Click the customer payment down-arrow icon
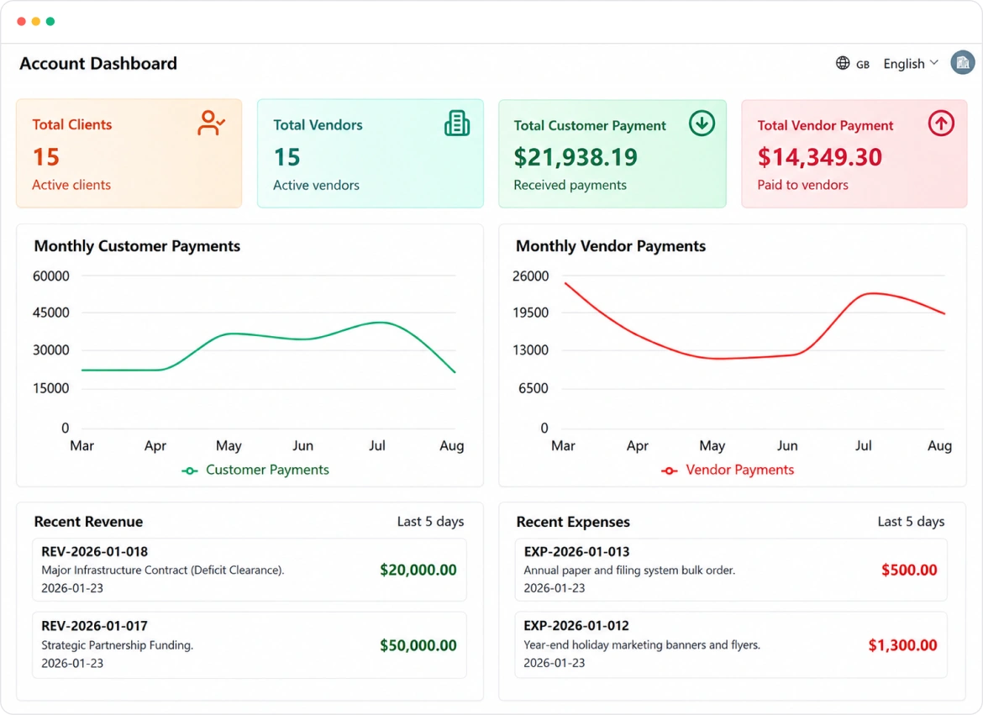Screen dimensions: 983x715 (x=702, y=124)
